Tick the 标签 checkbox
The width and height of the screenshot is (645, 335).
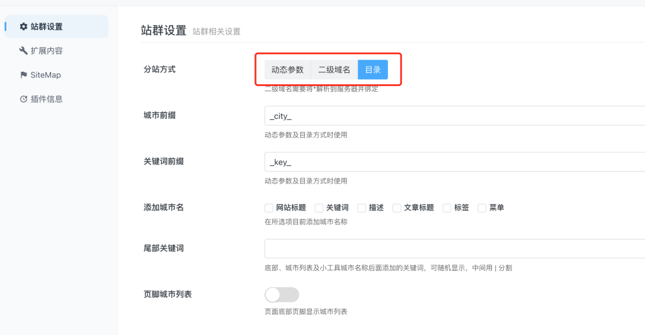(x=447, y=208)
